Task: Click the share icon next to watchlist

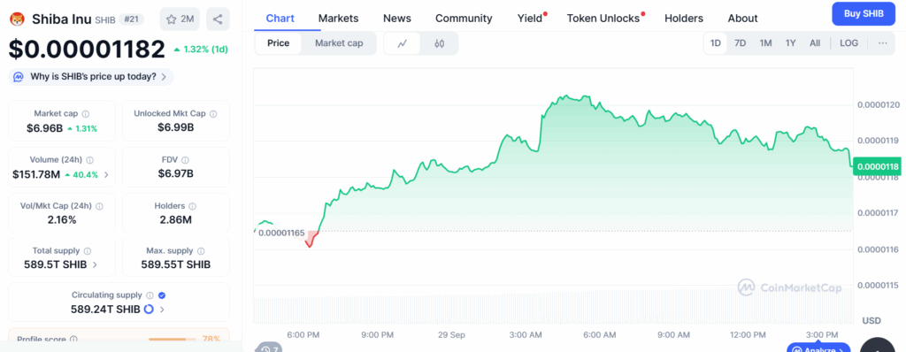Action: (x=218, y=19)
